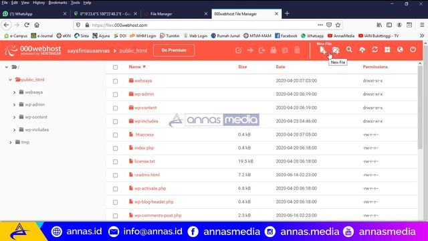Viewport: 428px width, 241px height.
Task: Click the greyed-out trash Delete icon
Action: (297, 50)
